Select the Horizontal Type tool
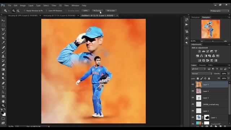This screenshot has width=231, height=130. 3,87
